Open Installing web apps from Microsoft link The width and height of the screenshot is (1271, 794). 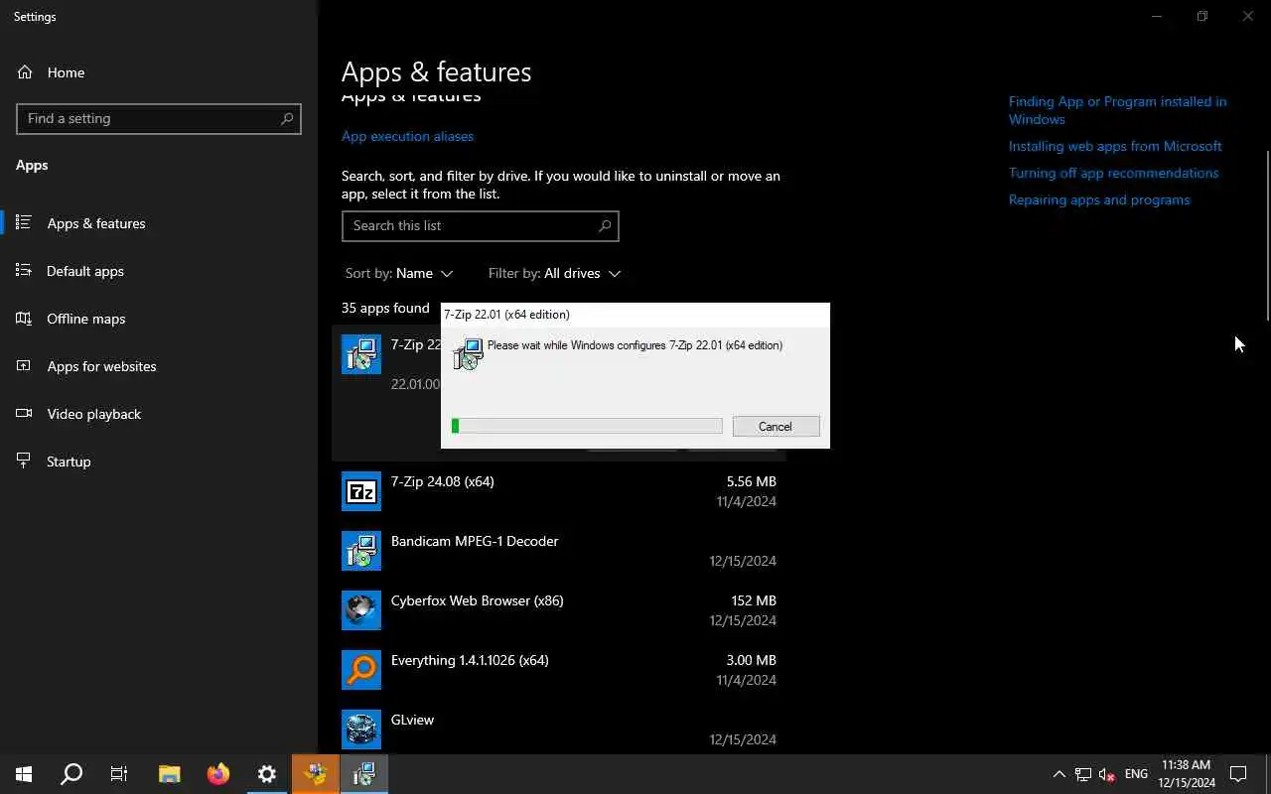[1115, 146]
